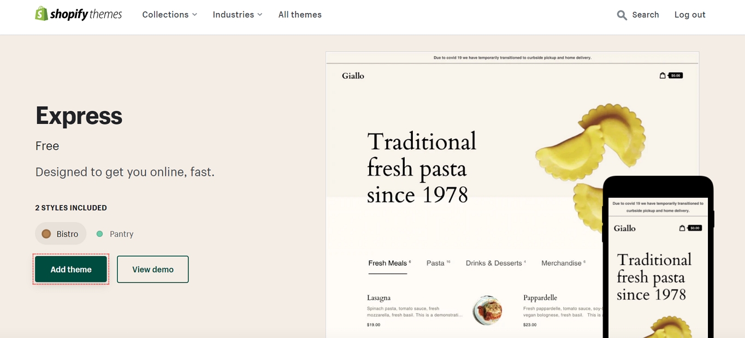Open the All themes page
The image size is (745, 338).
point(300,15)
